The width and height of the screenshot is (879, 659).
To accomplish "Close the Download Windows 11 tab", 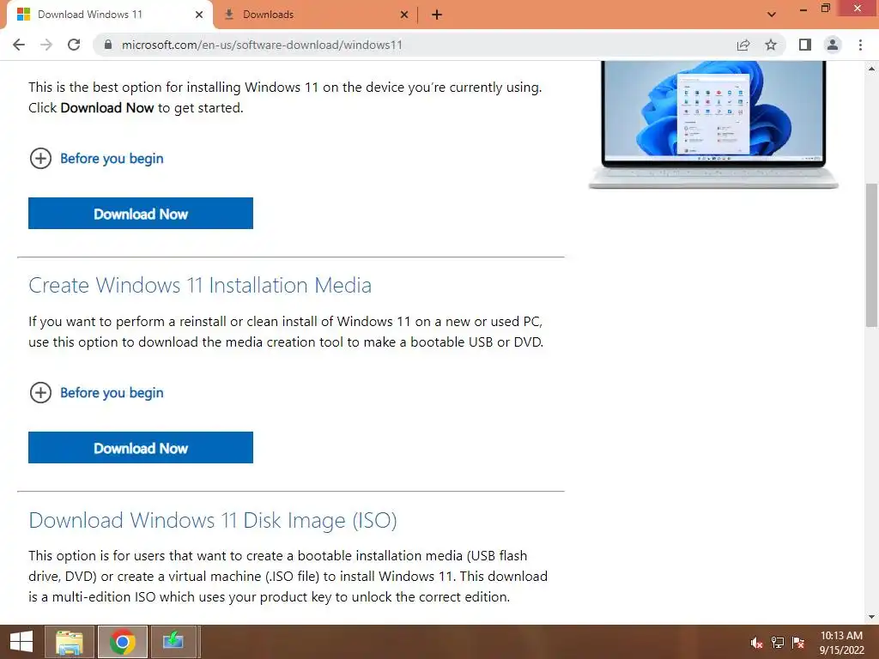I will 199,15.
